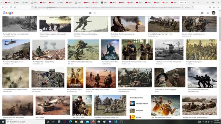Open the War Thunder tank image

click(53, 105)
